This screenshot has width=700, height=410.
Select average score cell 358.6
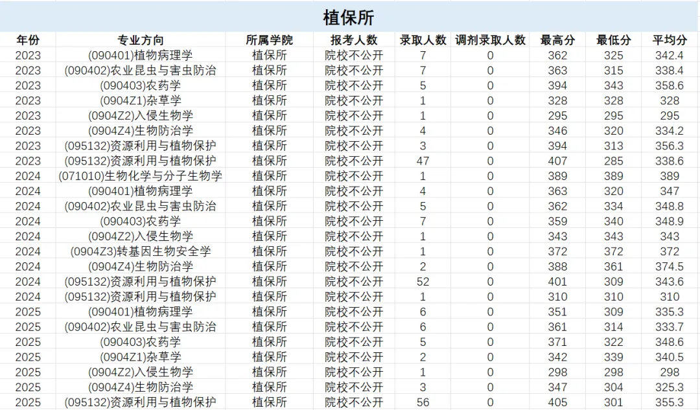click(670, 85)
